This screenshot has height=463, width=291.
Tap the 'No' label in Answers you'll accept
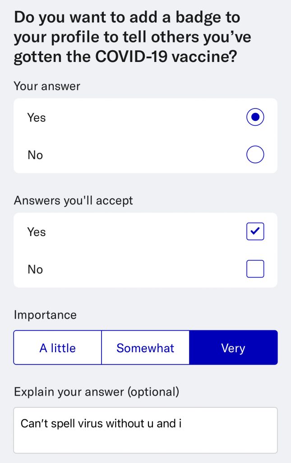tap(35, 269)
